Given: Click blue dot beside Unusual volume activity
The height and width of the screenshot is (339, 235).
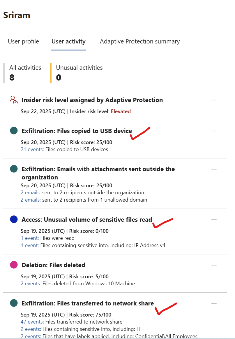Looking at the screenshot, I should 14,220.
